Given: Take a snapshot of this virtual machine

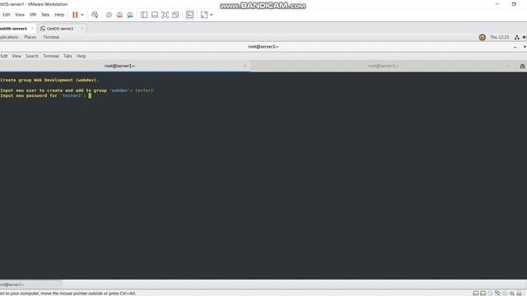Looking at the screenshot, I should coord(109,15).
